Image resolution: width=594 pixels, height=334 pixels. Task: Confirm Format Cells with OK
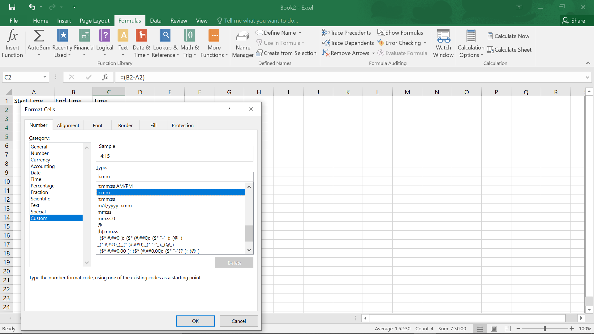click(x=196, y=321)
